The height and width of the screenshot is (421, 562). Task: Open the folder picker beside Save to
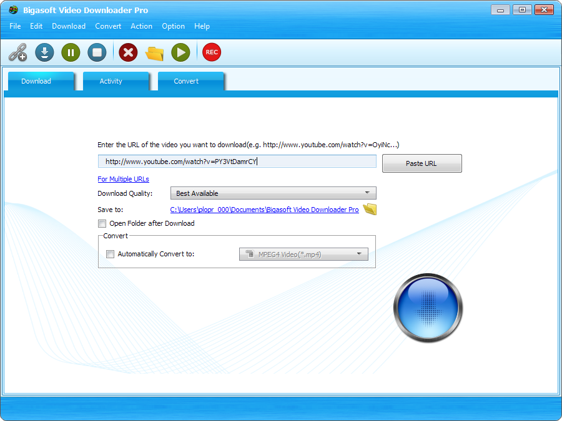point(369,210)
